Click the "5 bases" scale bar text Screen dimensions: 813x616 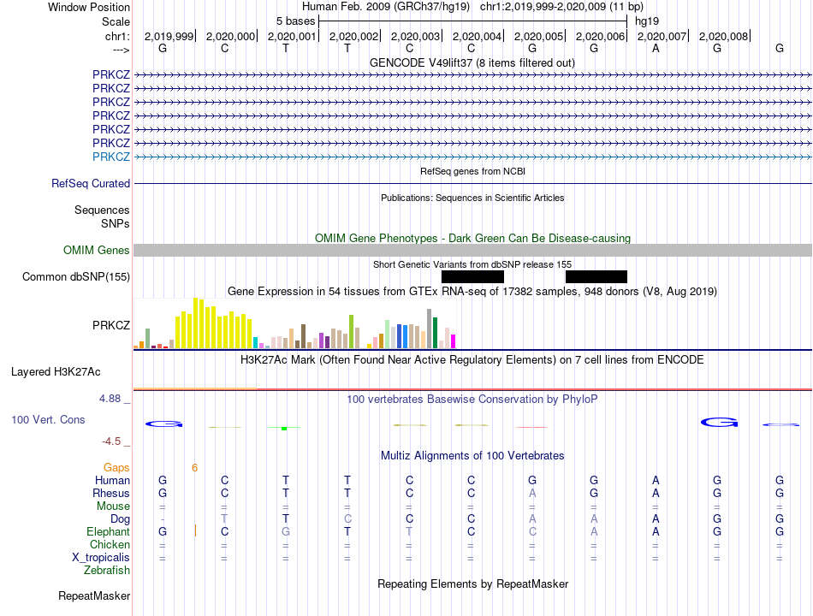(x=295, y=21)
